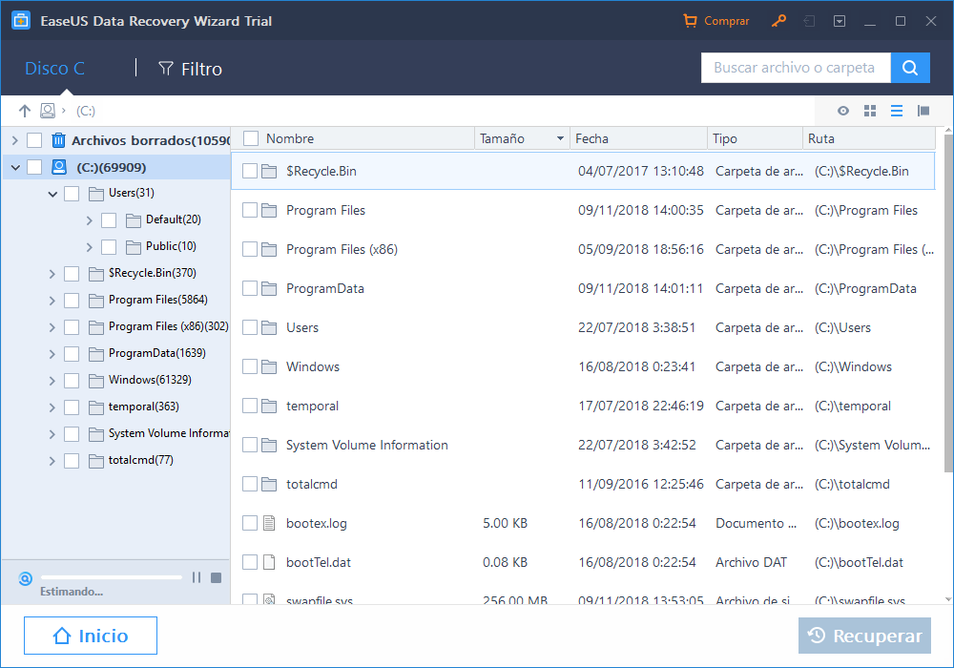Go up one folder level arrow
The height and width of the screenshot is (668, 954).
tap(25, 111)
